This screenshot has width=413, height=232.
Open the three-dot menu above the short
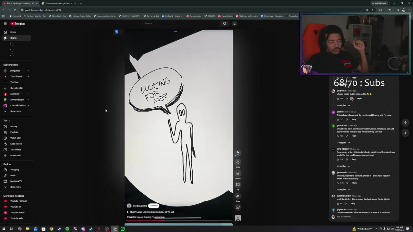[x=176, y=32]
